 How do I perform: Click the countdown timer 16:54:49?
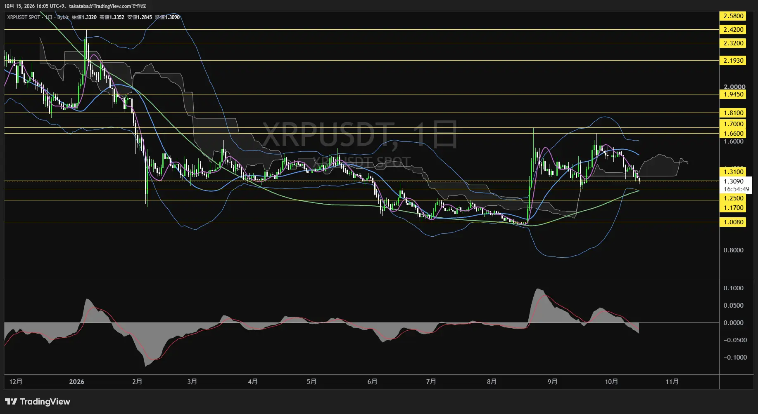(x=736, y=189)
